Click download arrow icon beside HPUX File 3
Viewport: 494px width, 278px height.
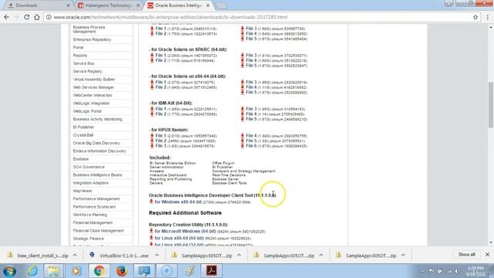152,146
